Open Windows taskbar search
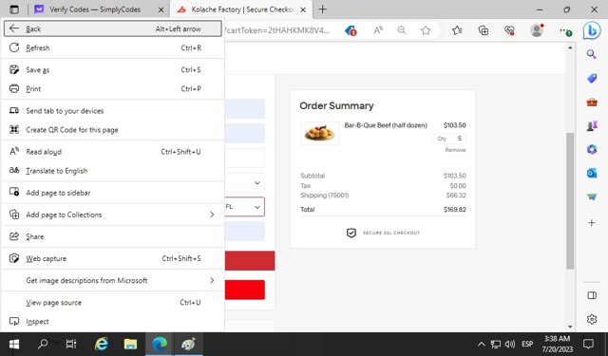 click(x=43, y=344)
